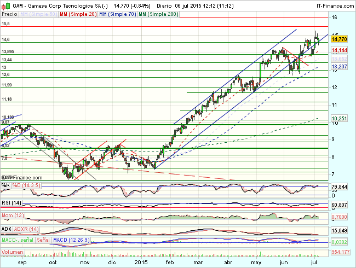Click the candlestick icon beside GAM title
This screenshot has height=268, width=356.
pyautogui.click(x=6, y=5)
